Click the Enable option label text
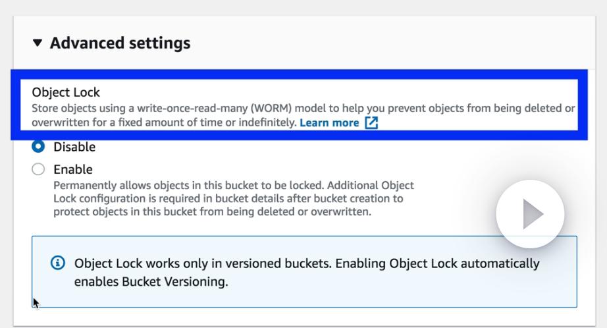 click(x=73, y=169)
